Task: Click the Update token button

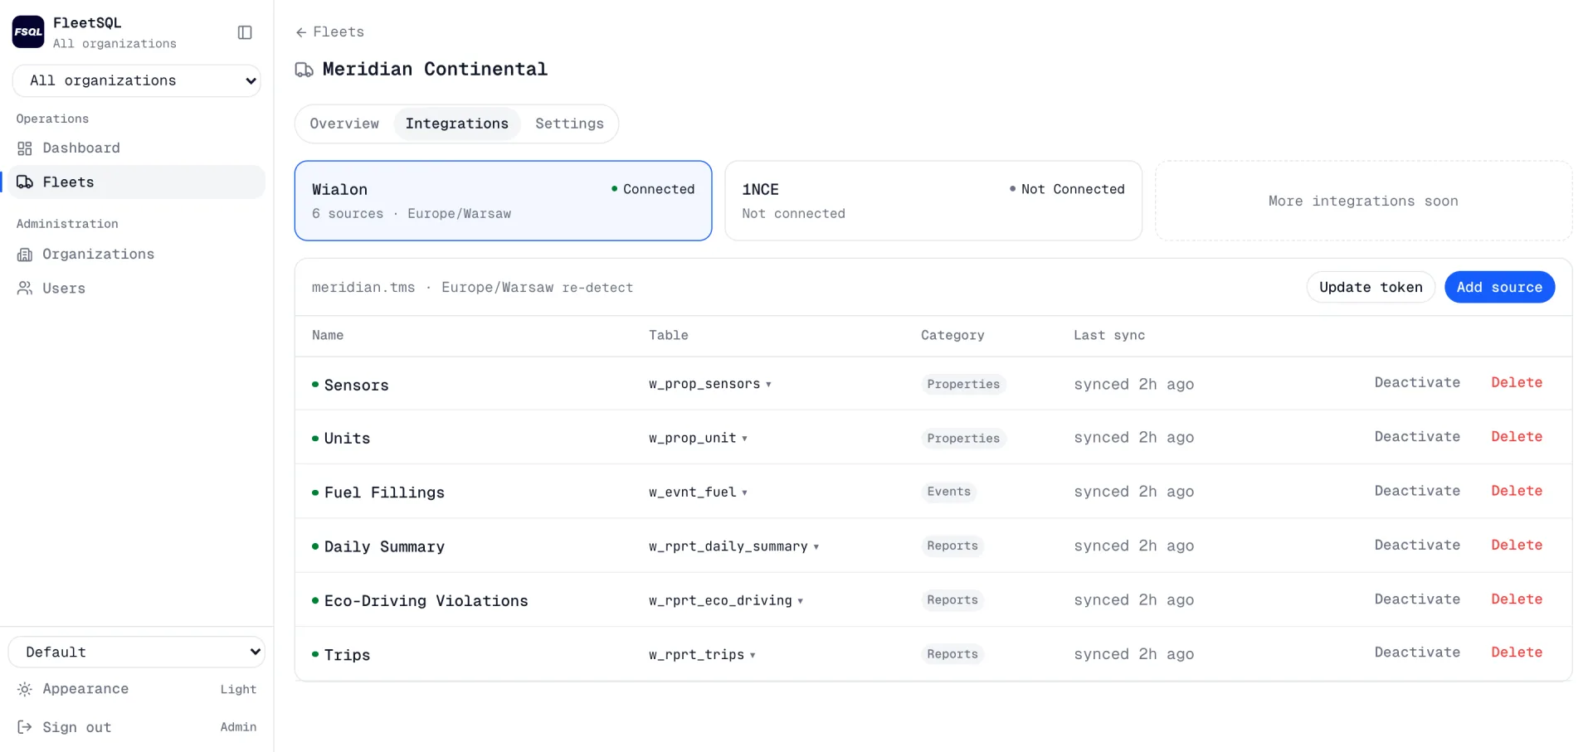Action: click(x=1371, y=288)
